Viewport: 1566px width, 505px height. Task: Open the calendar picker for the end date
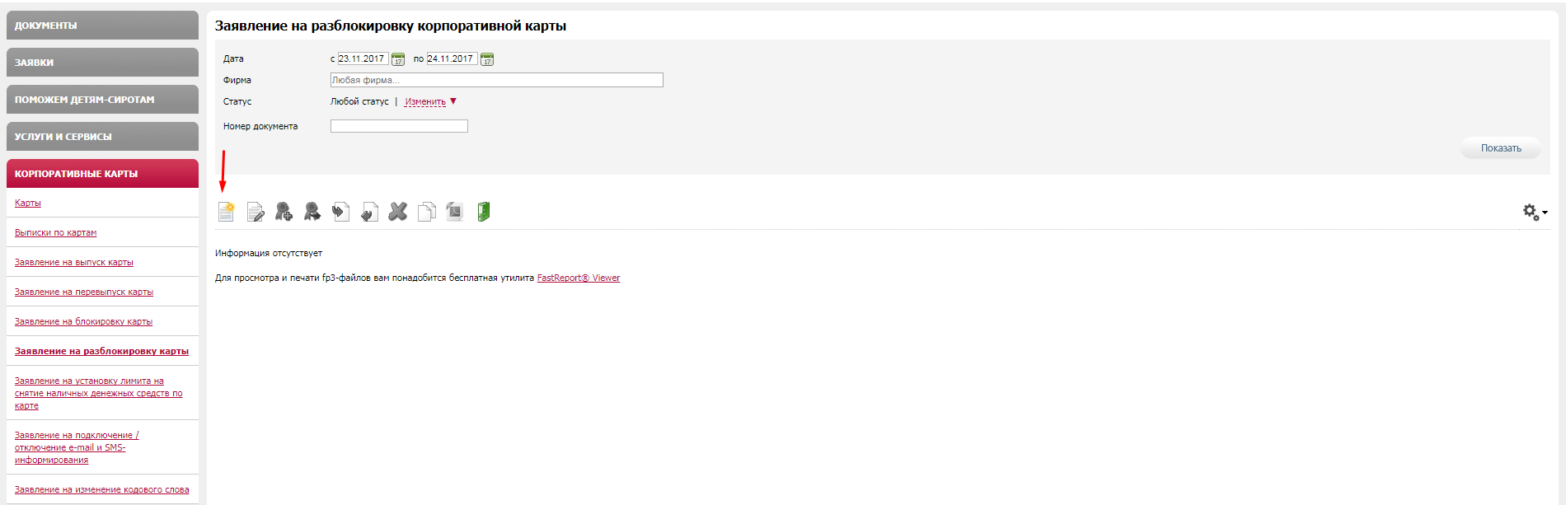point(487,59)
